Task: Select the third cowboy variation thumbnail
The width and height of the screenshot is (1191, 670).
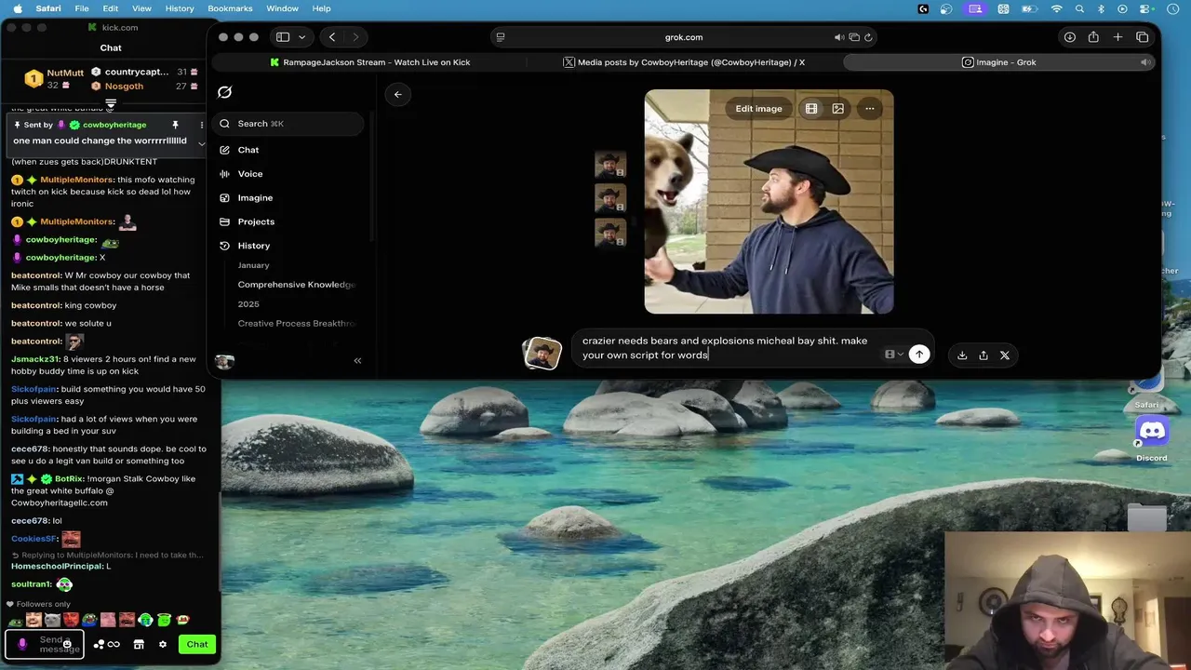Action: click(610, 232)
